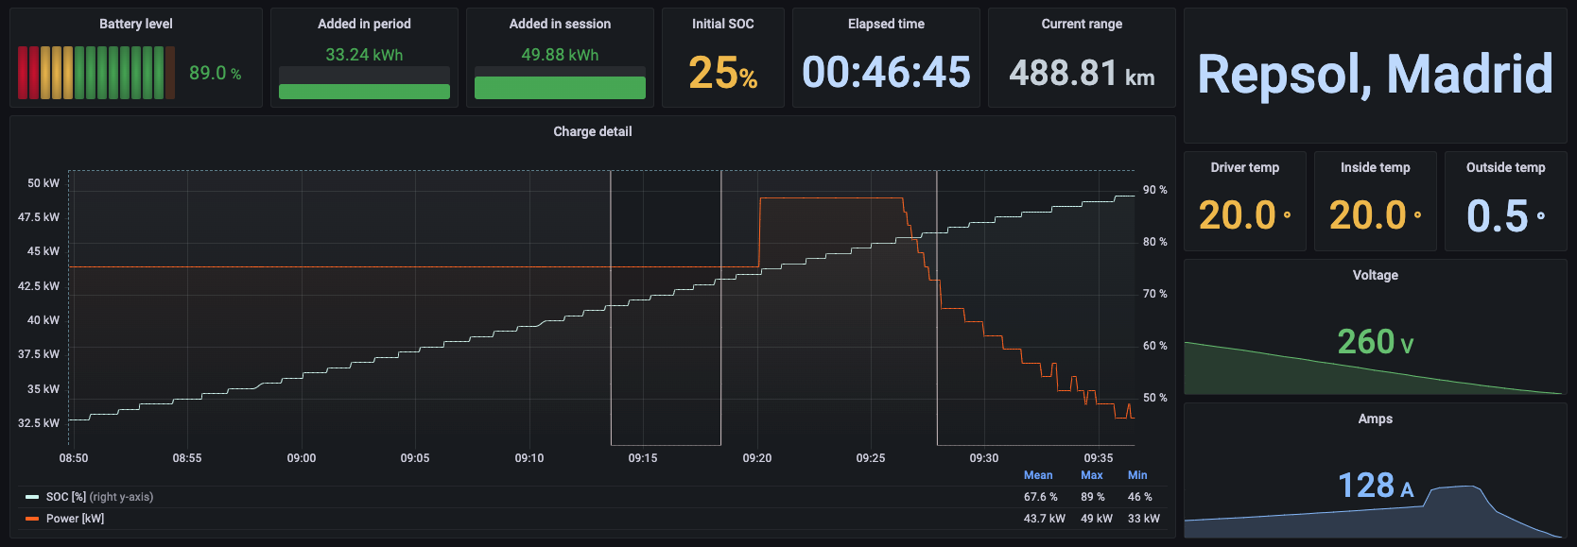Click the 488.81 km range value
1577x547 pixels.
click(x=1082, y=73)
